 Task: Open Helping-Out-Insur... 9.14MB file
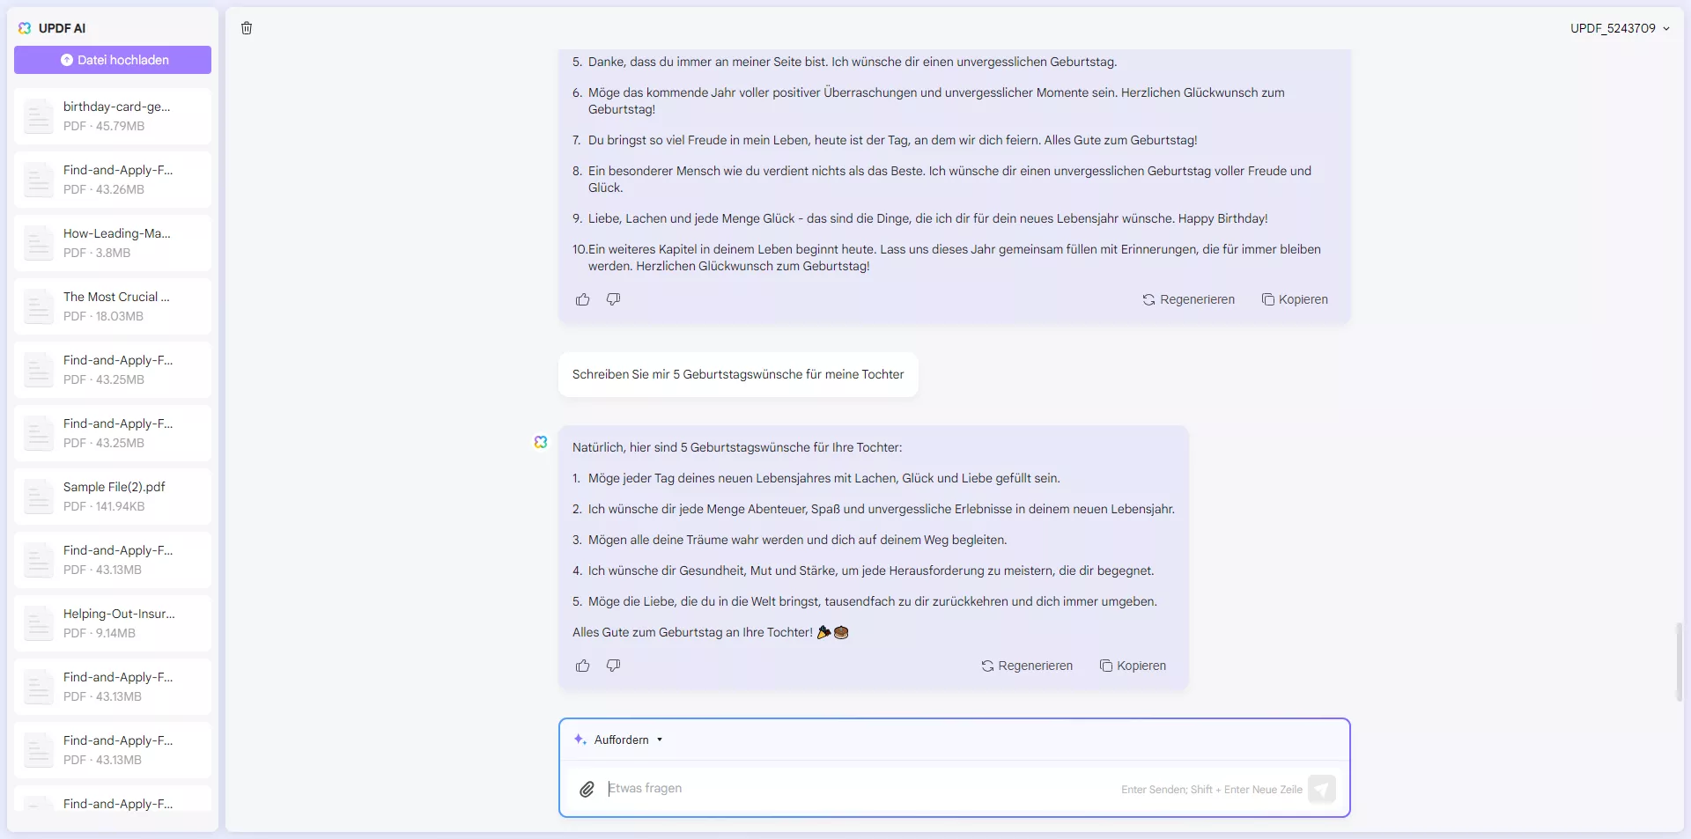(113, 623)
